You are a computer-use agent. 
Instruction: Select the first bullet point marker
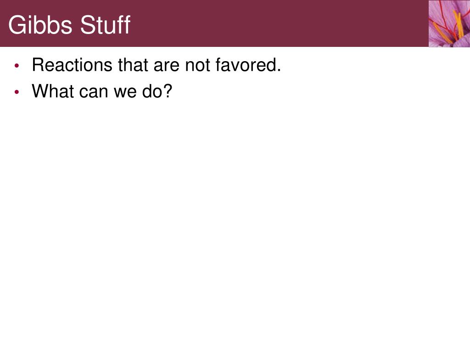click(17, 65)
